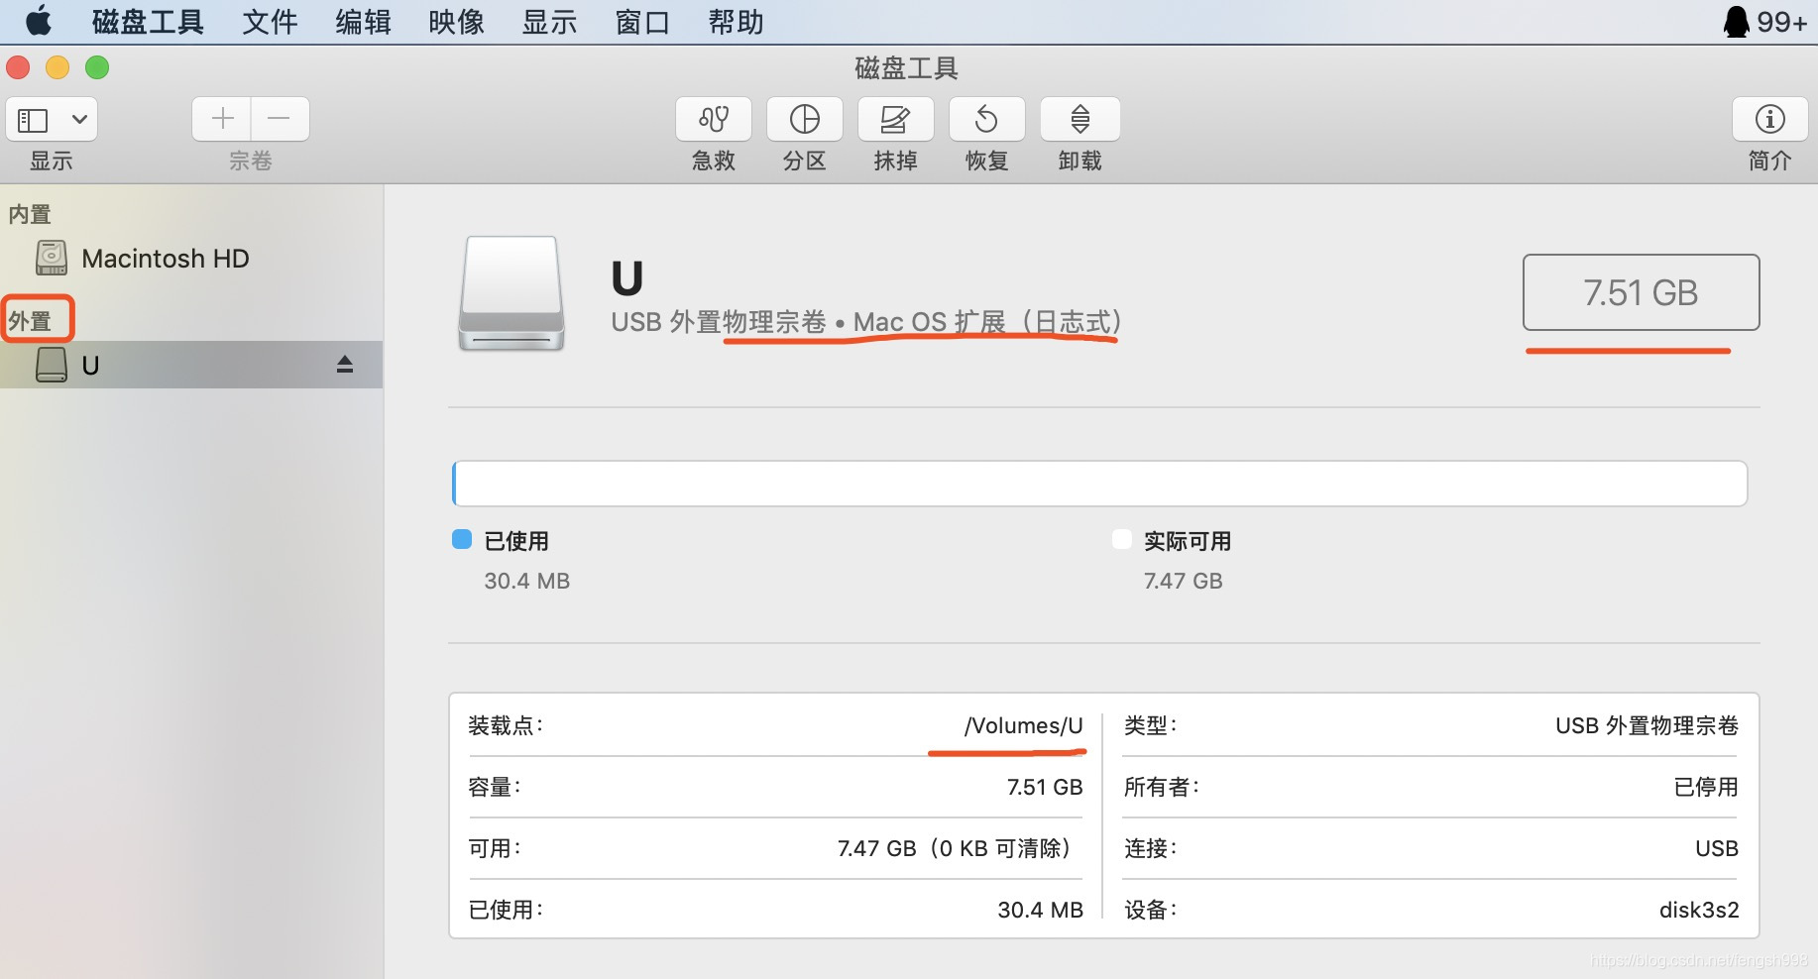Image resolution: width=1818 pixels, height=979 pixels.
Task: Open the 简介 info panel
Action: pos(1769,120)
